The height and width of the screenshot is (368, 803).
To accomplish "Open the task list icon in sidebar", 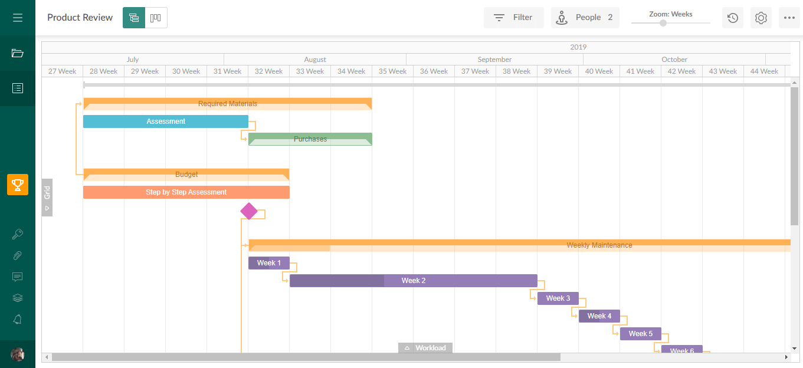I will click(x=18, y=88).
